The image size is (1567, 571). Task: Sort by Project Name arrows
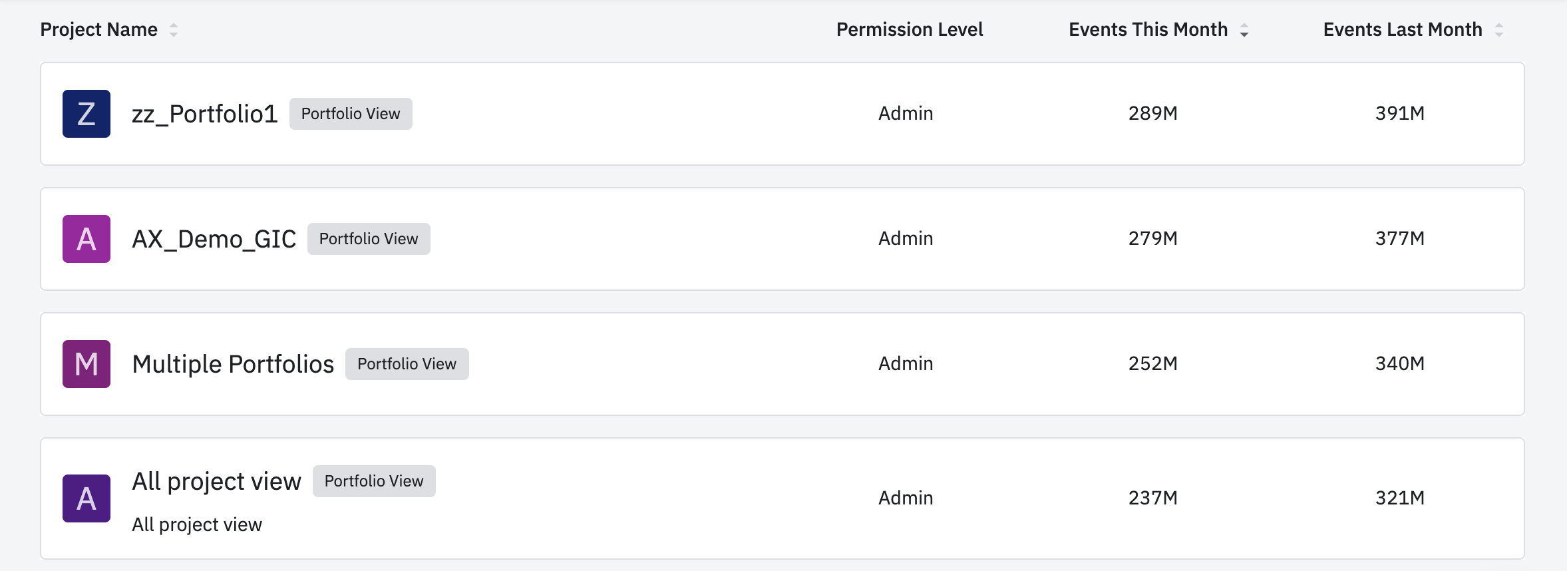coord(174,30)
